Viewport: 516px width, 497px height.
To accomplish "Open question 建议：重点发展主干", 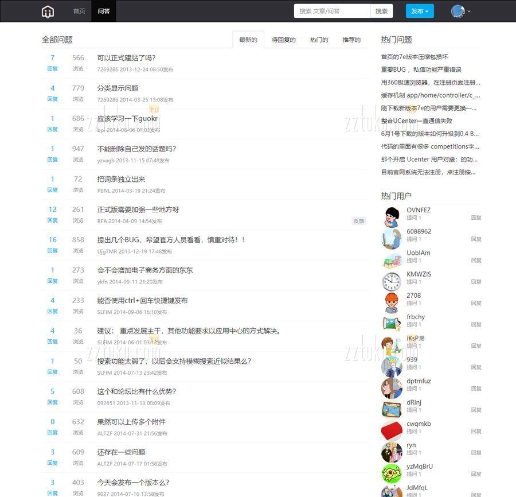I will [x=189, y=331].
